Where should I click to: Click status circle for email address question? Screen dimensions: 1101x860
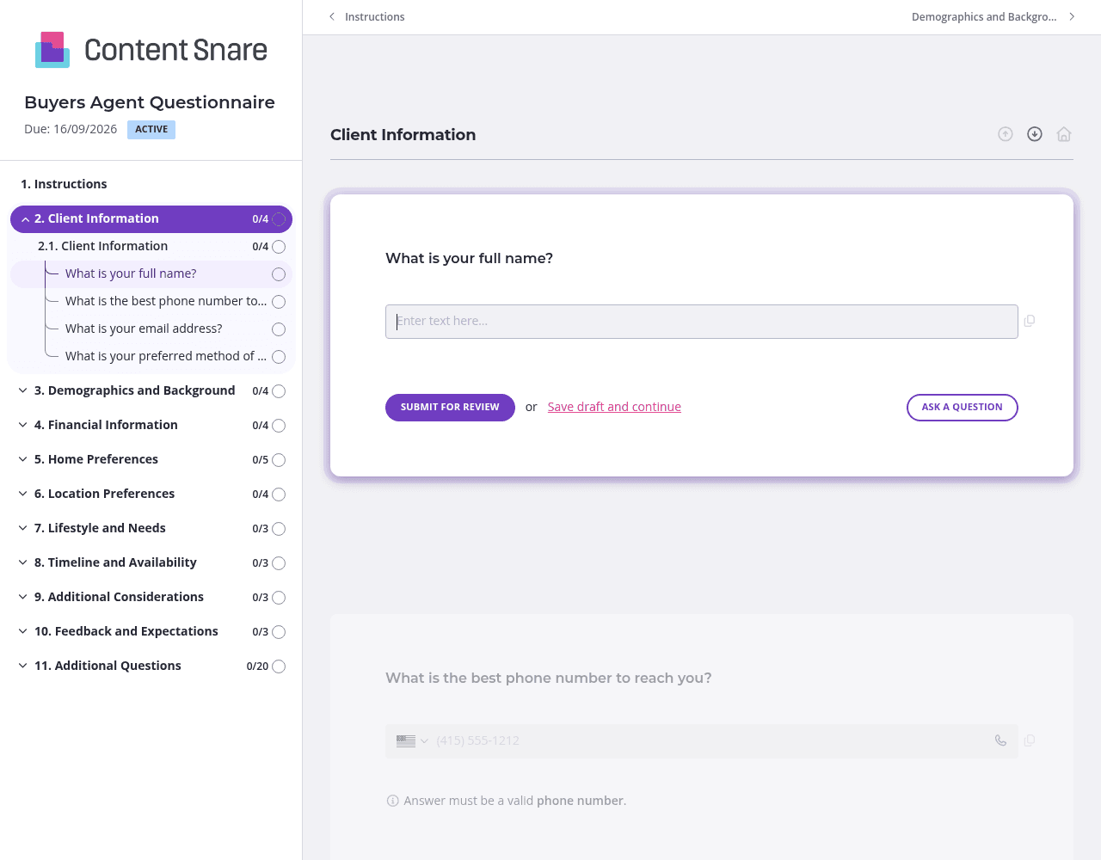pyautogui.click(x=279, y=329)
